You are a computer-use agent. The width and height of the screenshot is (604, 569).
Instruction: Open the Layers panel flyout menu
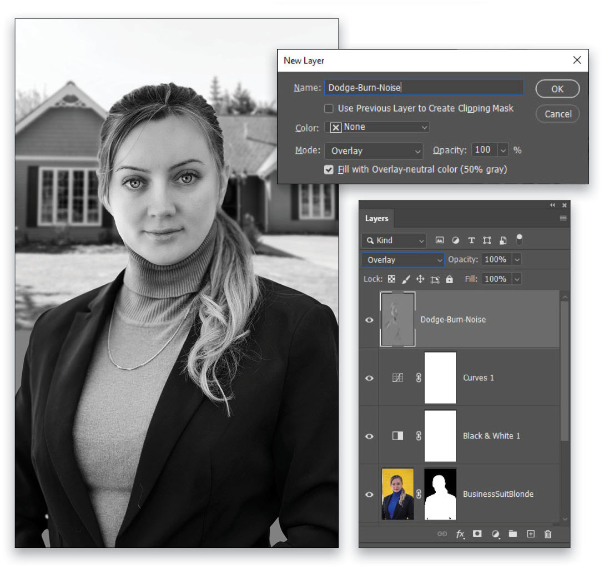(563, 218)
